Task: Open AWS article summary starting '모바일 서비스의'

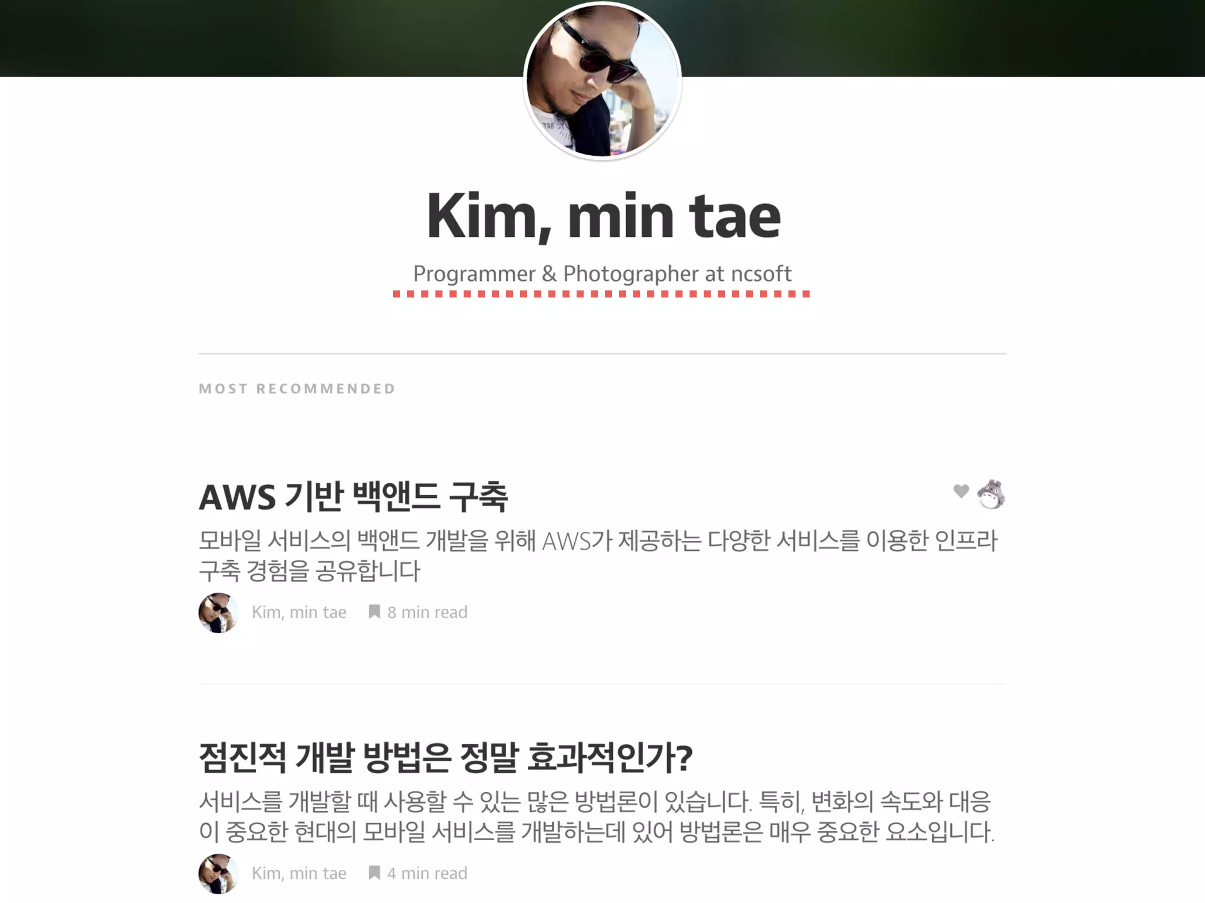Action: tap(598, 556)
